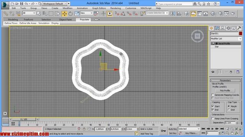This screenshot has width=245, height=137.
Task: Collapse the Parameters rollout
Action: pyautogui.click(x=225, y=80)
